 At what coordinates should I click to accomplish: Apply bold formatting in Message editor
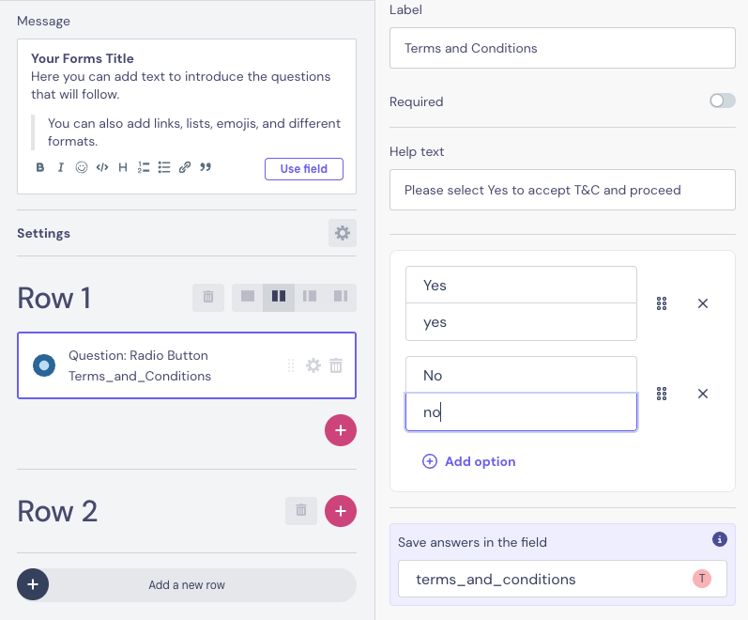click(x=40, y=168)
